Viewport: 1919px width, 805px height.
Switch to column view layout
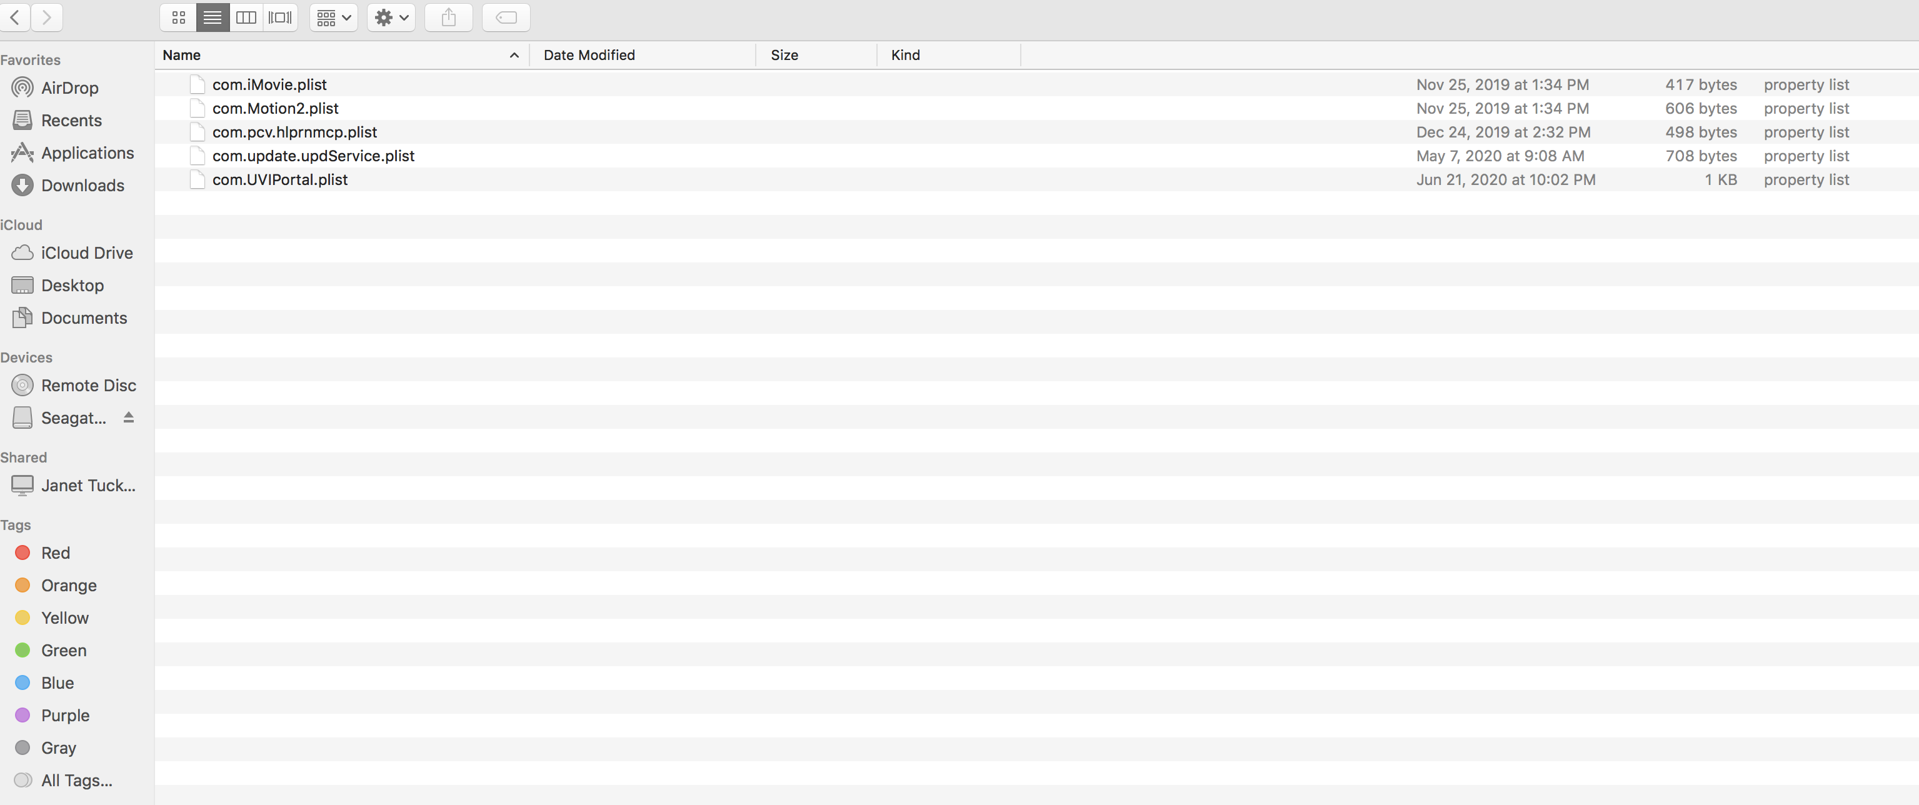246,17
